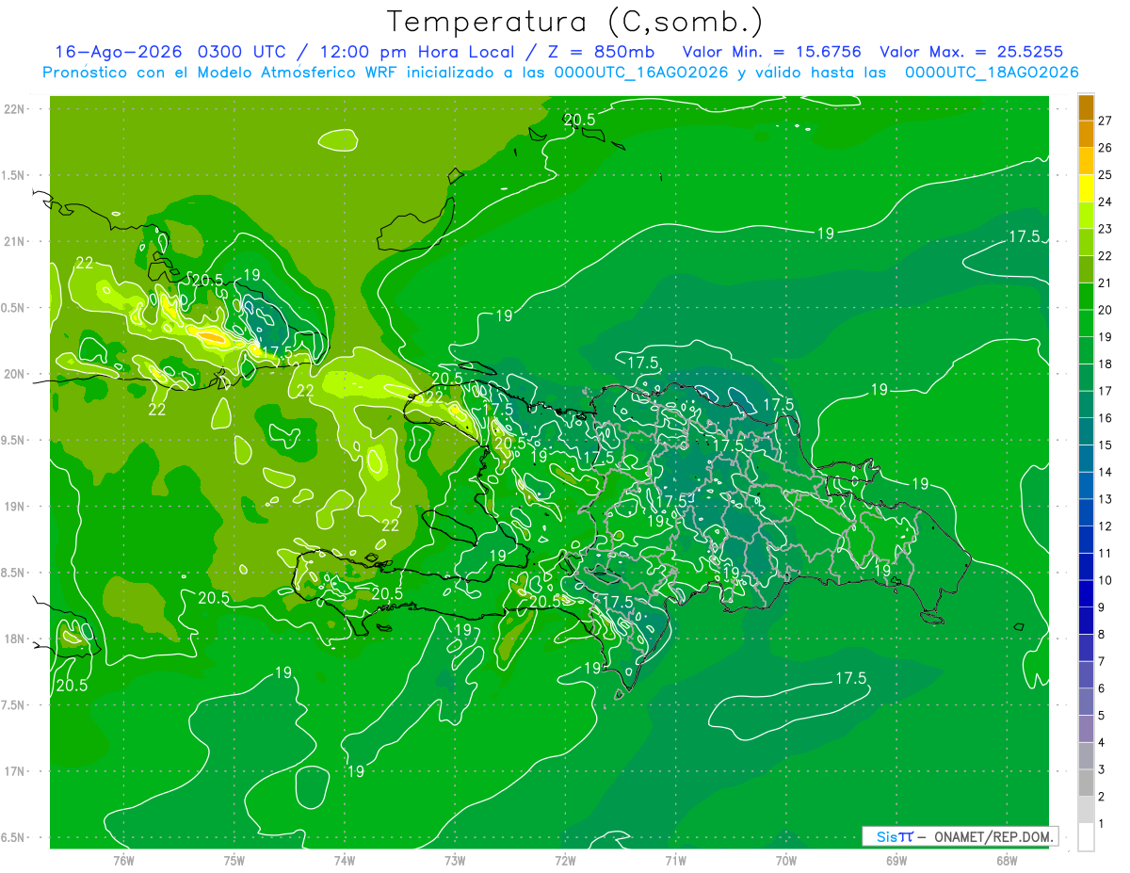Click the "72W" longitude axis label
Viewport: 1130px width, 873px height.
point(565,860)
